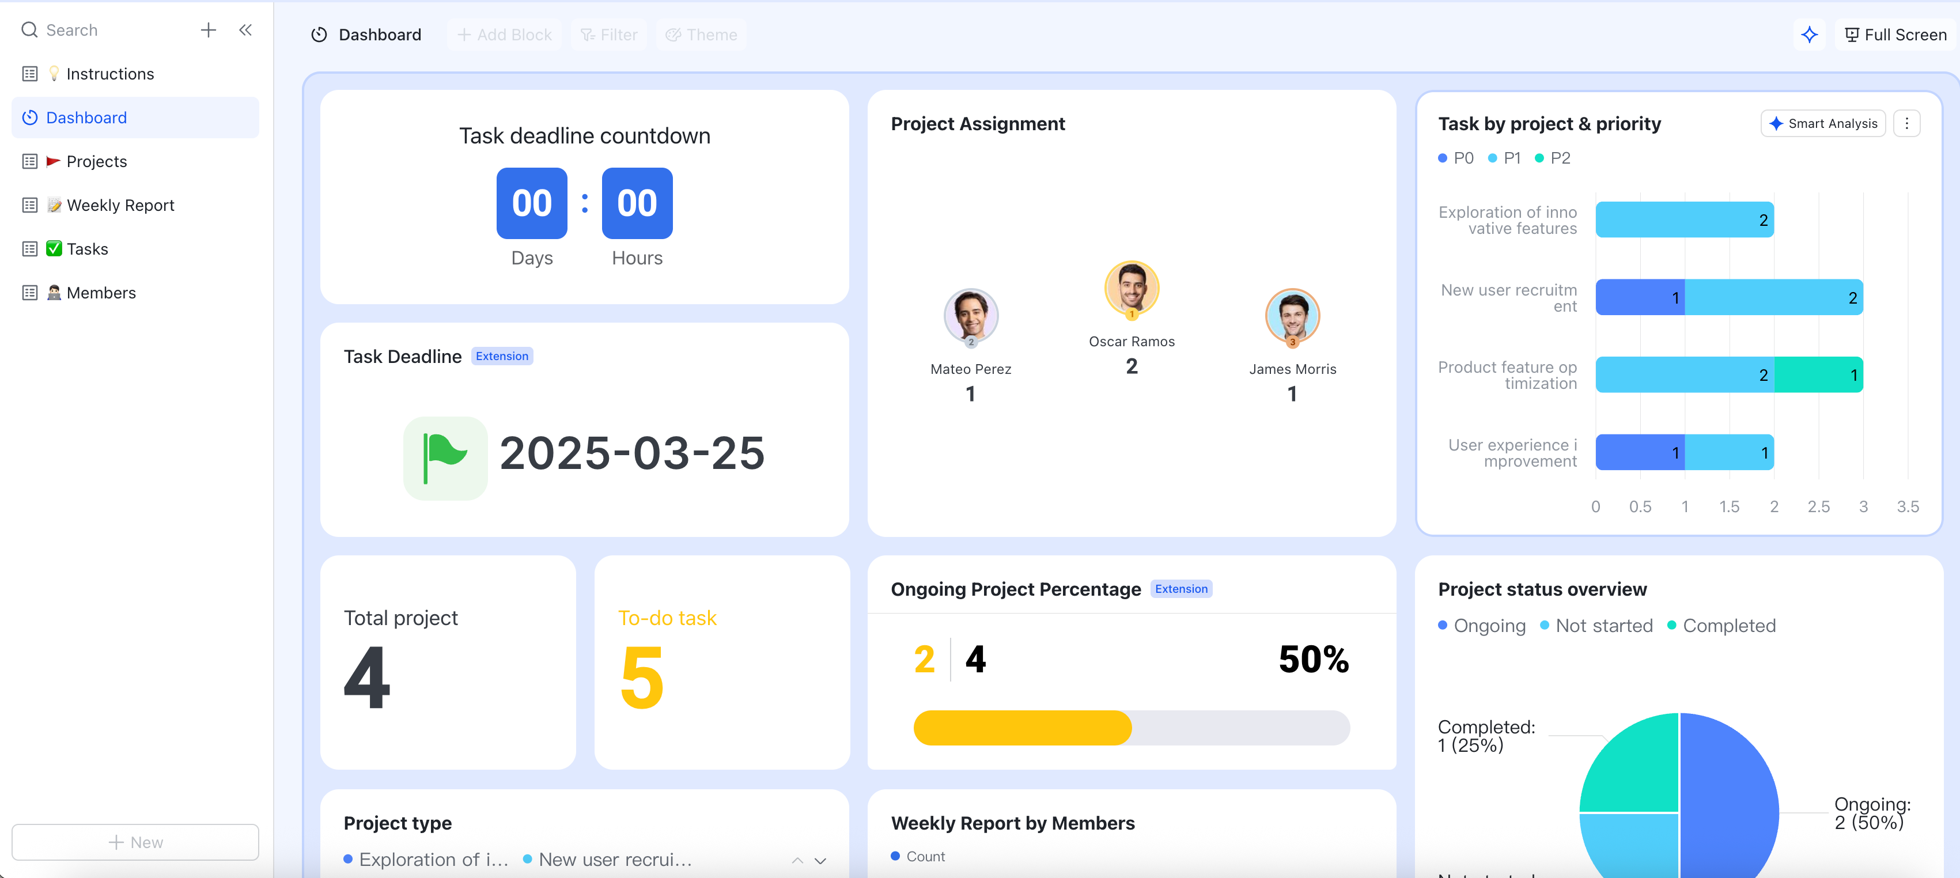Screen dimensions: 1960x878
Task: Click the Exploration of innovative features P1 bar
Action: pyautogui.click(x=1685, y=220)
